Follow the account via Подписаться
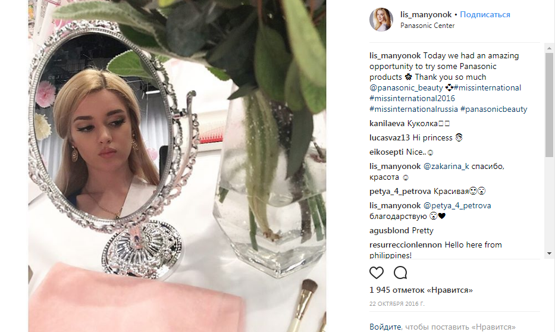Viewport: 555px width, 332px height. coord(485,14)
